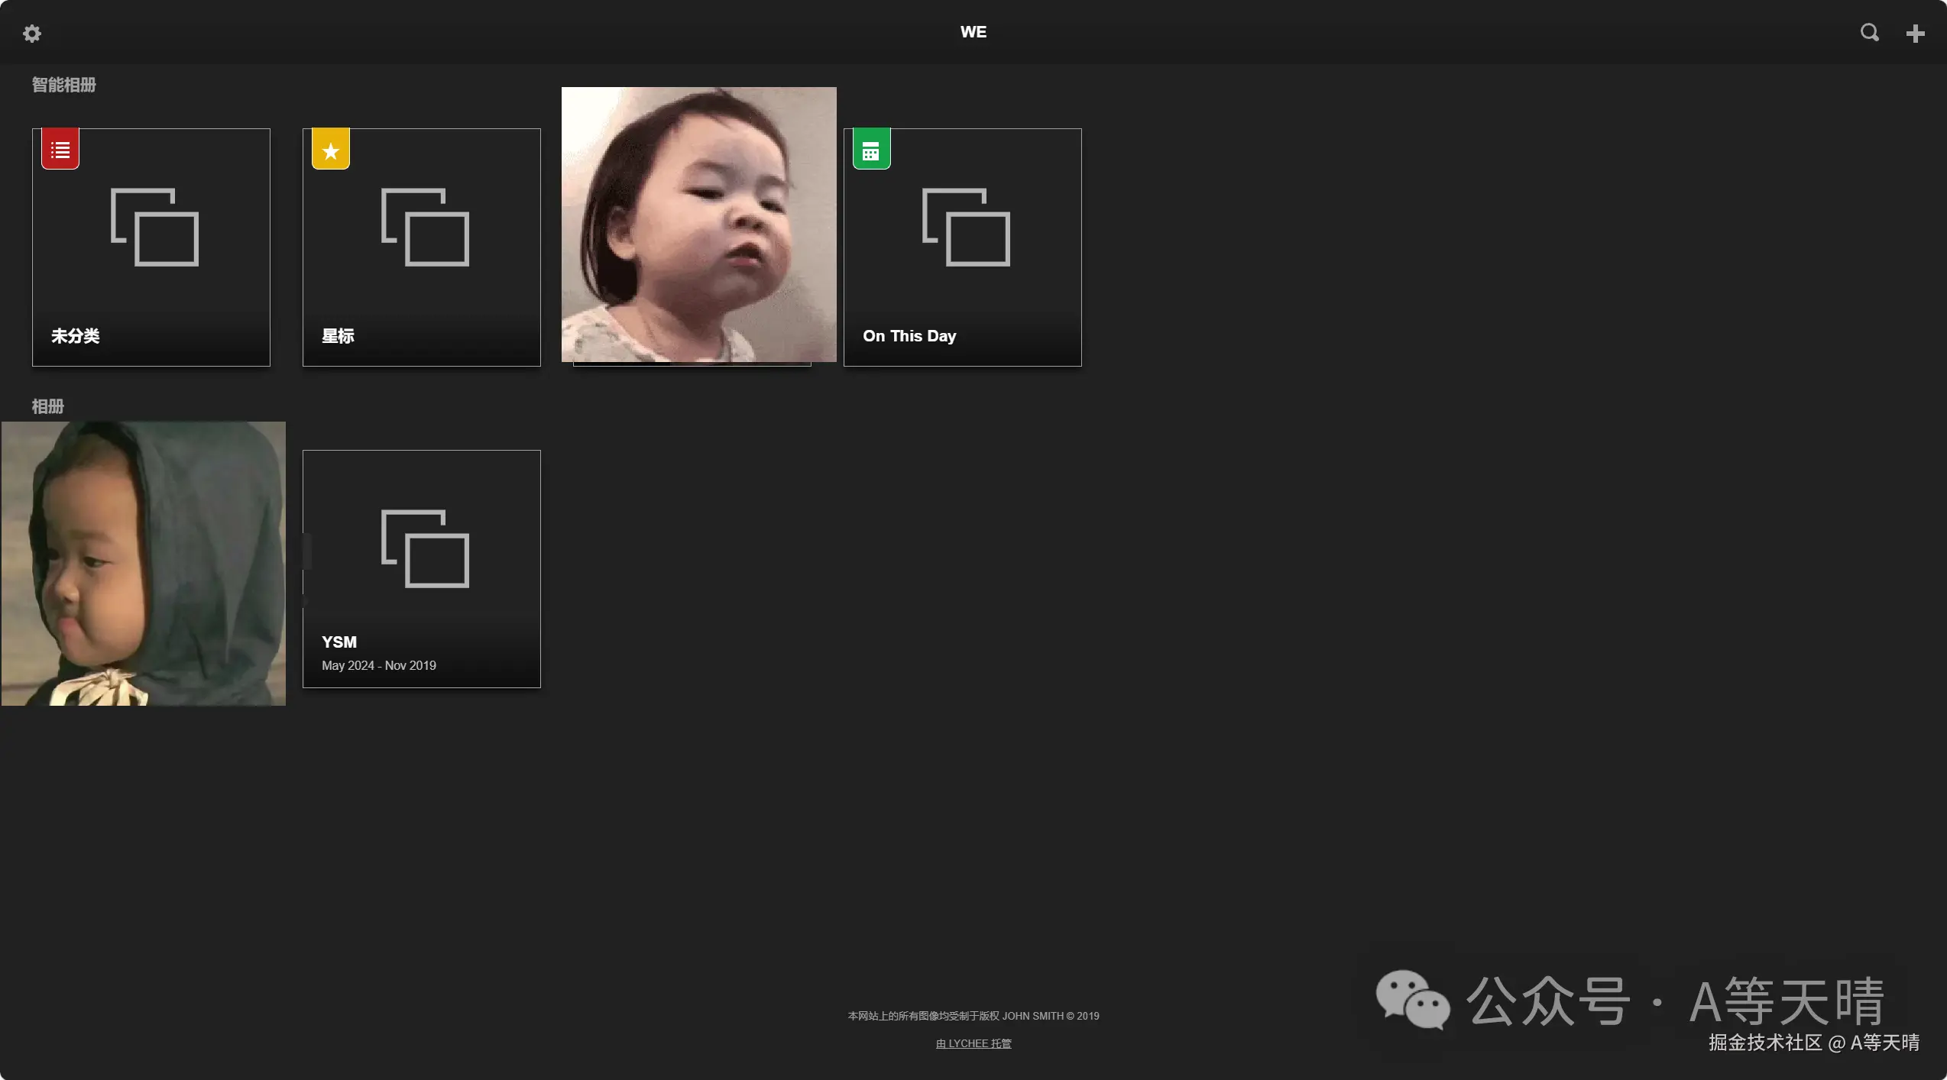1947x1080 pixels.
Task: Follow the LYCHEE footer link
Action: [973, 1043]
